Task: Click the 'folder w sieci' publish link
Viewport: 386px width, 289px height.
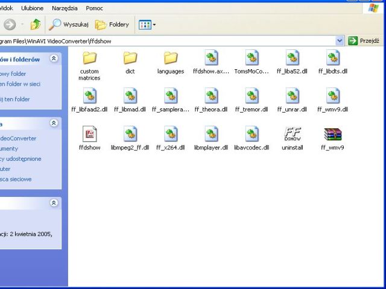Action: [20, 84]
